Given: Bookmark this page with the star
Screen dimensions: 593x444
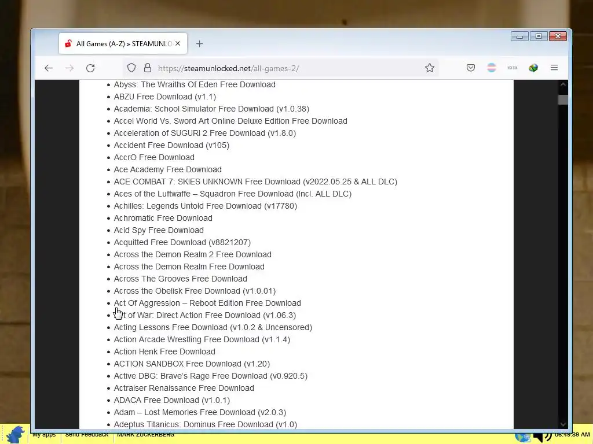Looking at the screenshot, I should [x=430, y=68].
